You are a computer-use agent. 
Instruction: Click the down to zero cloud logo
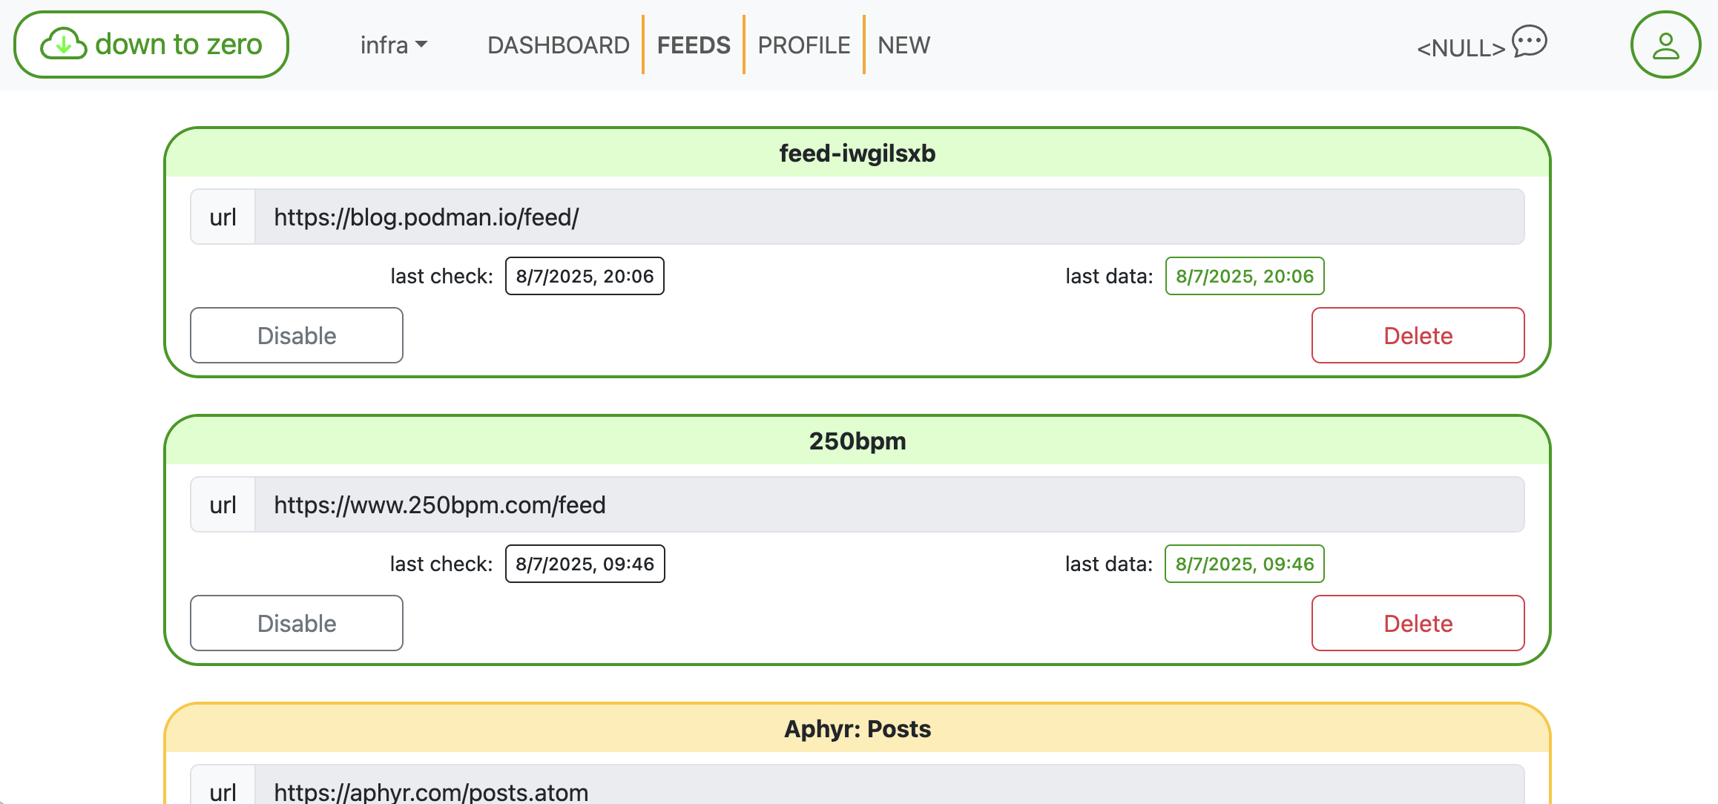click(x=151, y=45)
